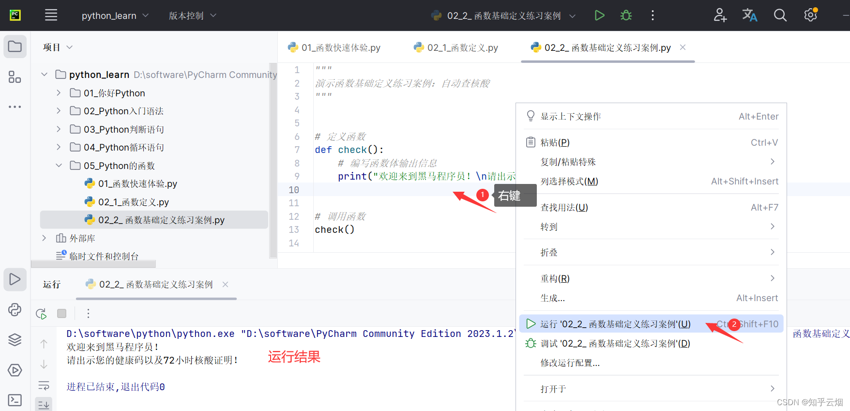Close the 02_2_函数基础定义练习案例.py editor tab

(x=683, y=47)
